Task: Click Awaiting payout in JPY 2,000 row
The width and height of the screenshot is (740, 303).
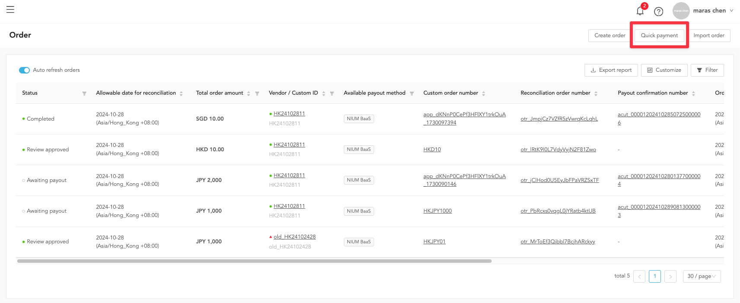Action: [x=47, y=180]
